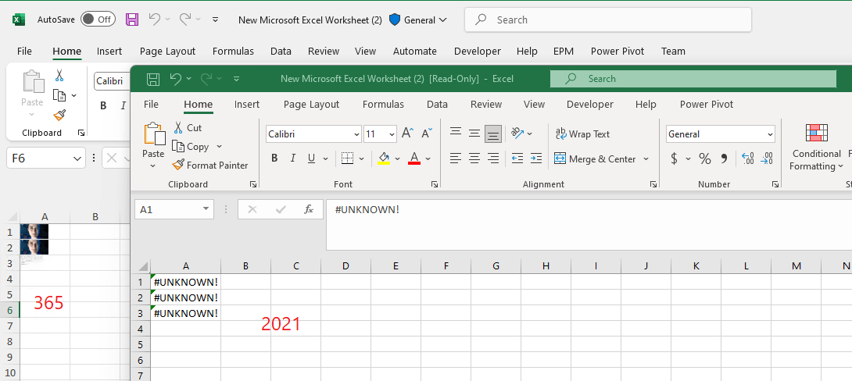Open the EPM tab in back window

pyautogui.click(x=564, y=51)
